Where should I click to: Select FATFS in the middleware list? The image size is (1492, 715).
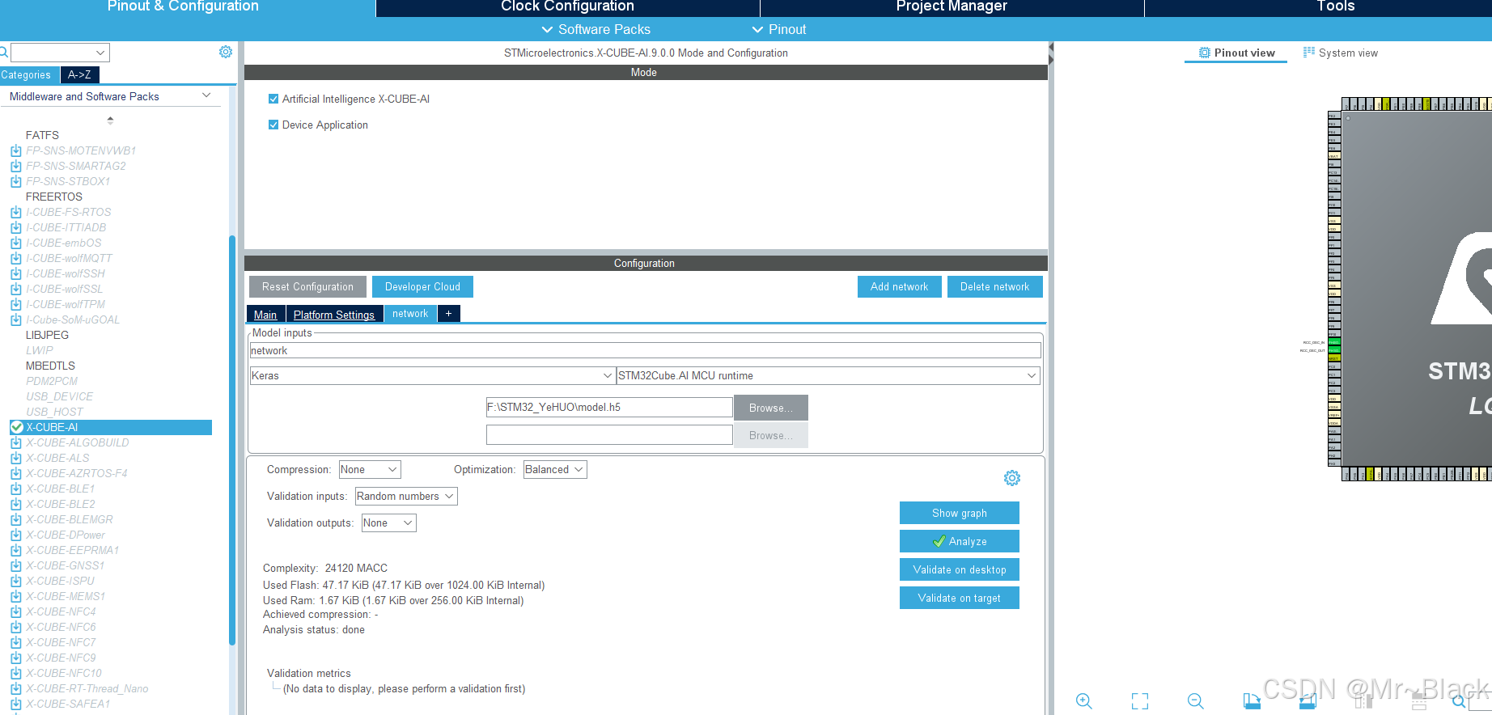click(42, 135)
